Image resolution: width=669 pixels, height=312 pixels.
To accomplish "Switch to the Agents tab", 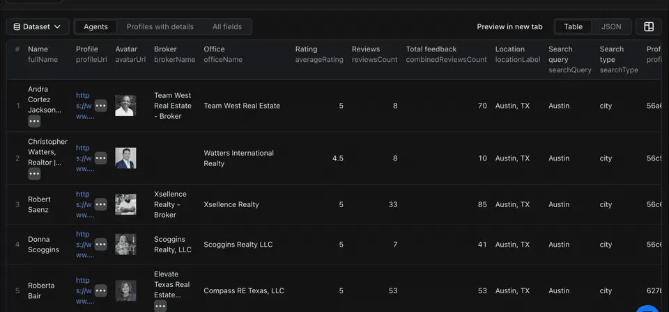I will coord(95,27).
